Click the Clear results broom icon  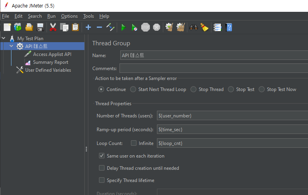(169, 27)
